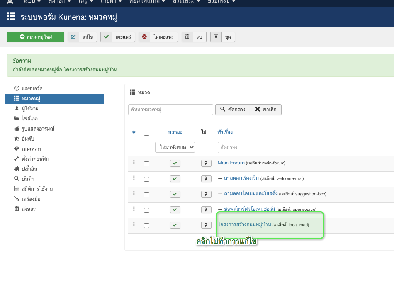Click the green published status icon for local-road row
The image size is (394, 295).
(x=175, y=225)
